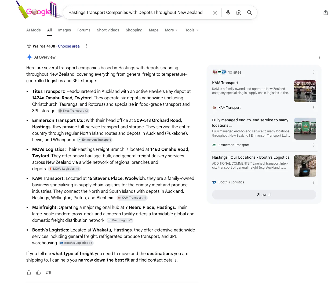The height and width of the screenshot is (283, 331).
Task: Open Titus Transport +3 source chip
Action: point(73,111)
